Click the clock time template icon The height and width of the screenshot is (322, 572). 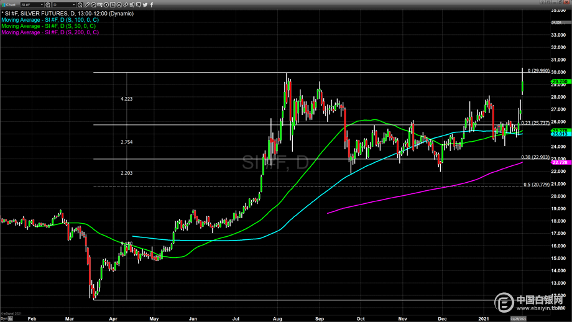[x=80, y=5]
